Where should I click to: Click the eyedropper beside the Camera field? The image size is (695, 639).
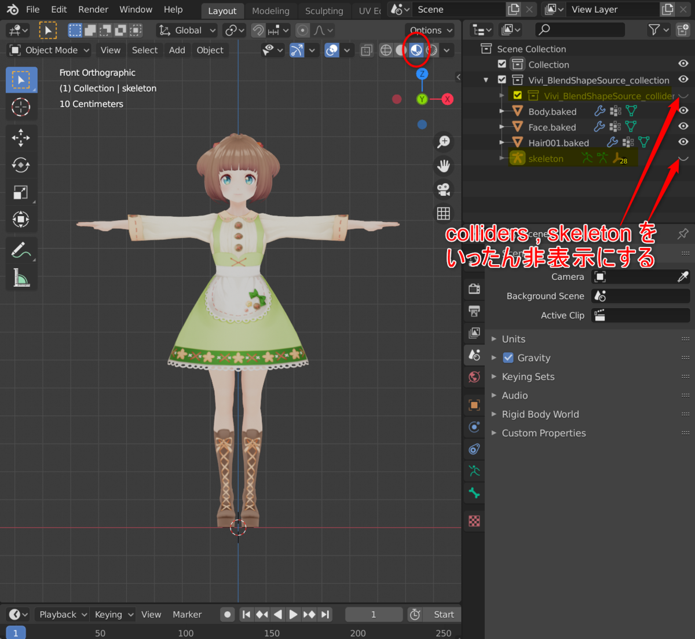[683, 277]
